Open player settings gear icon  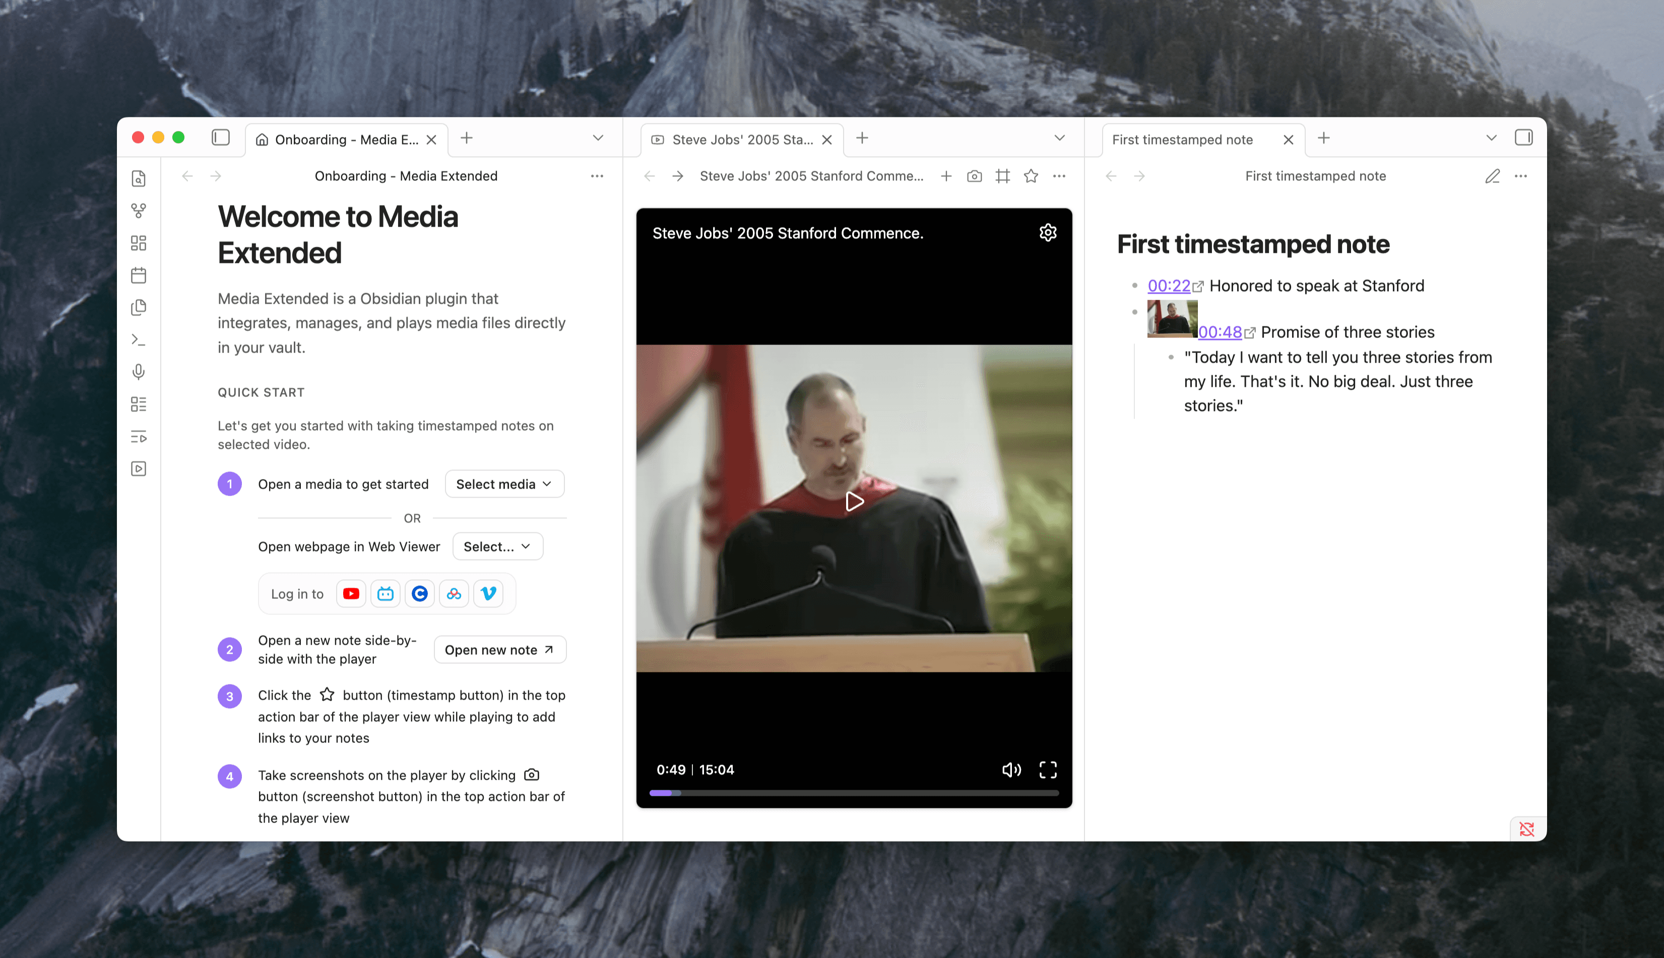pyautogui.click(x=1048, y=233)
